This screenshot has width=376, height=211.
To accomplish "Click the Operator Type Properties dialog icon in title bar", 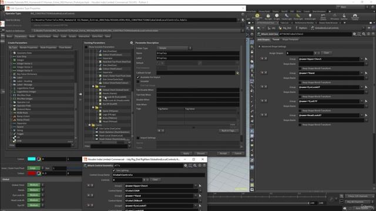I will coord(8,8).
